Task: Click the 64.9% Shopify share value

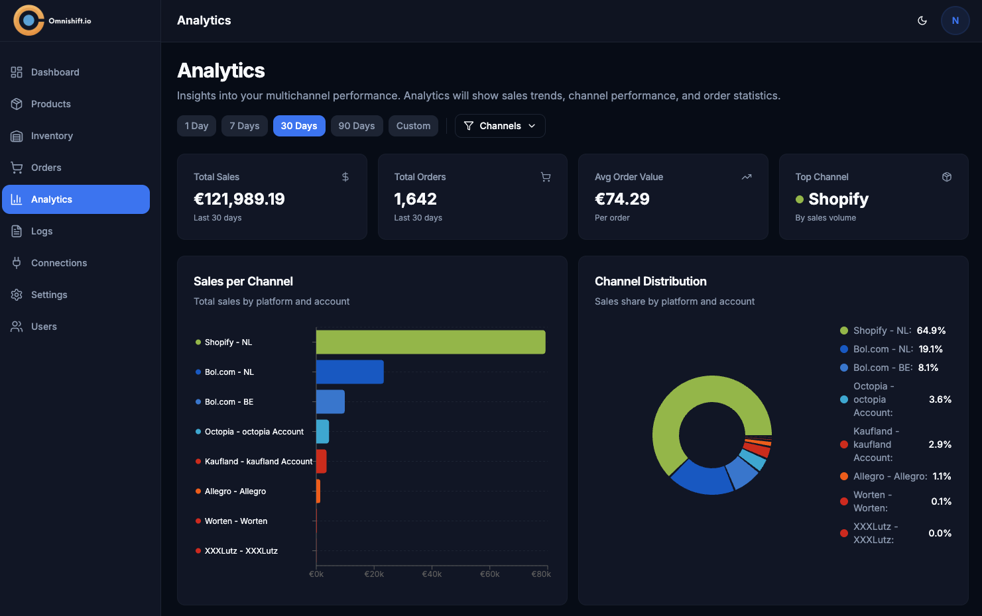Action: point(931,331)
